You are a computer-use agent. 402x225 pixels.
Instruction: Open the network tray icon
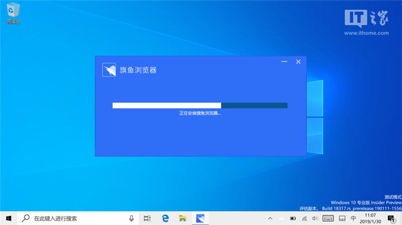[x=304, y=218]
